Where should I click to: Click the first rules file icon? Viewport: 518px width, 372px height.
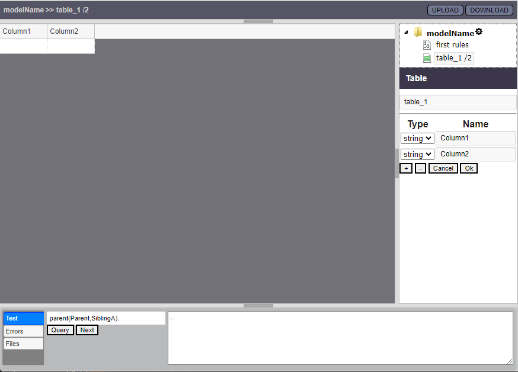[427, 45]
